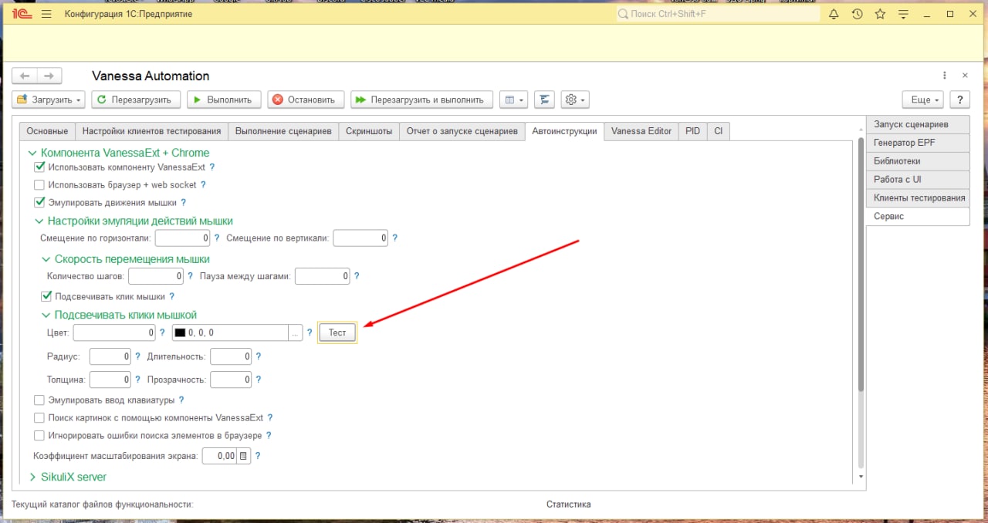Open the Загрузить dropdown
The image size is (988, 523).
(x=49, y=100)
